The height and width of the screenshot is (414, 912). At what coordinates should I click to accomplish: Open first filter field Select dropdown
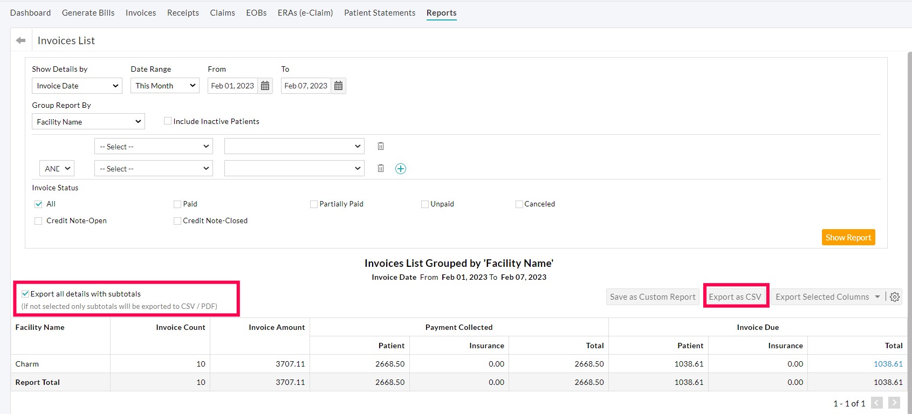point(154,147)
